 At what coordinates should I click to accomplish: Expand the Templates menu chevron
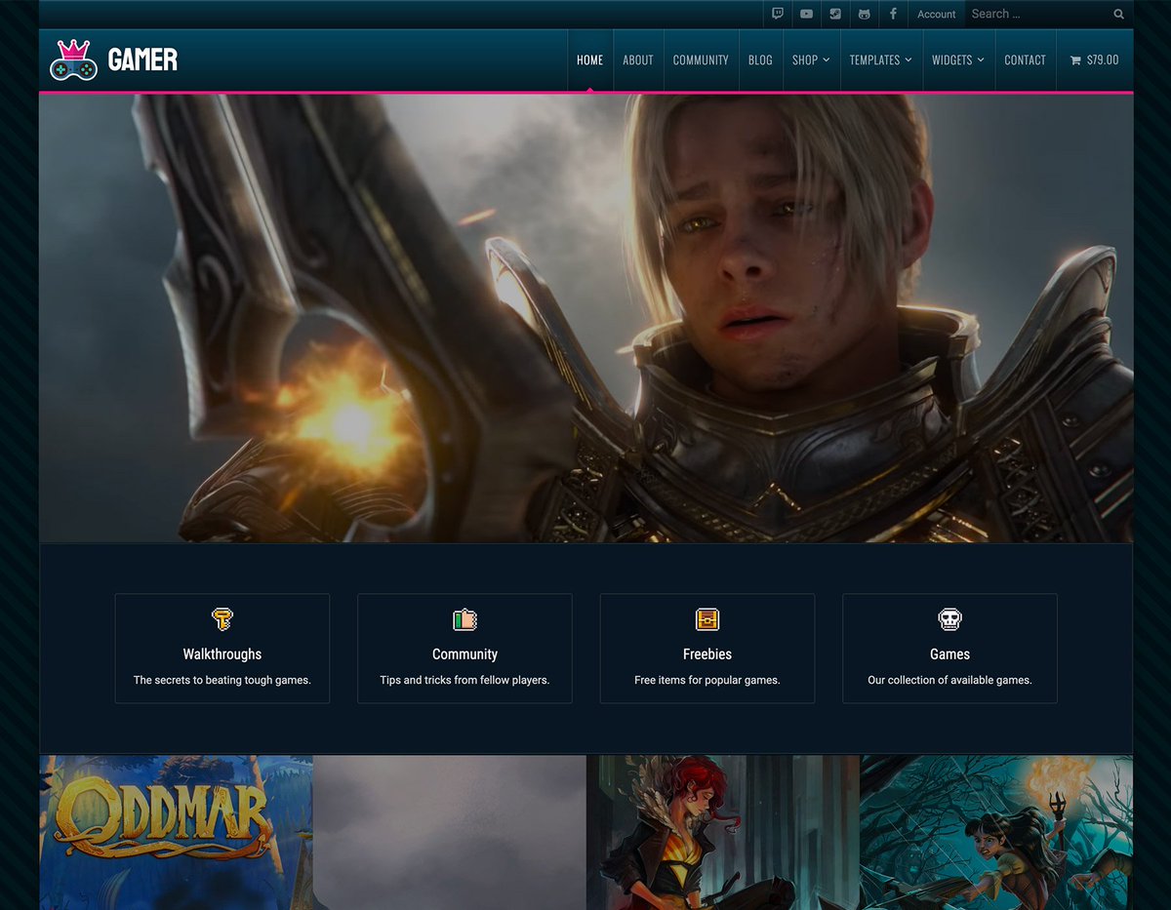909,60
